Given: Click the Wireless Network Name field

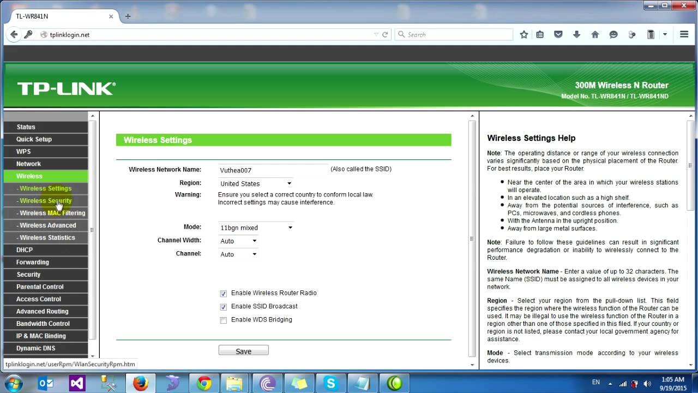Looking at the screenshot, I should [273, 170].
